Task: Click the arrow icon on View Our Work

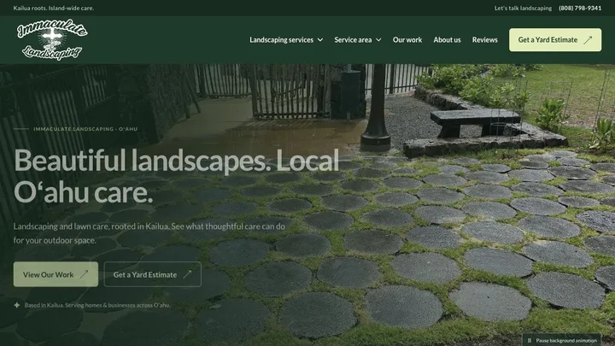Action: click(84, 274)
